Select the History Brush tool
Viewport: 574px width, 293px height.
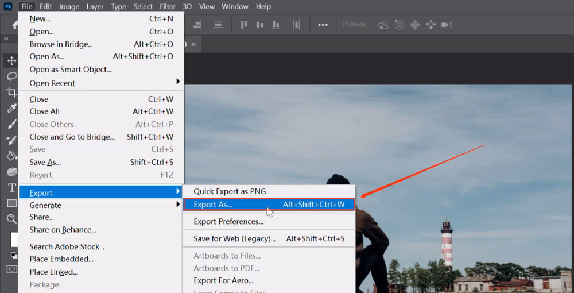(11, 140)
